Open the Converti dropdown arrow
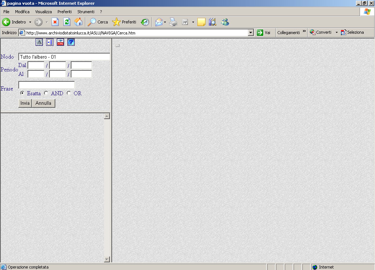This screenshot has height=270, width=375. 337,33
